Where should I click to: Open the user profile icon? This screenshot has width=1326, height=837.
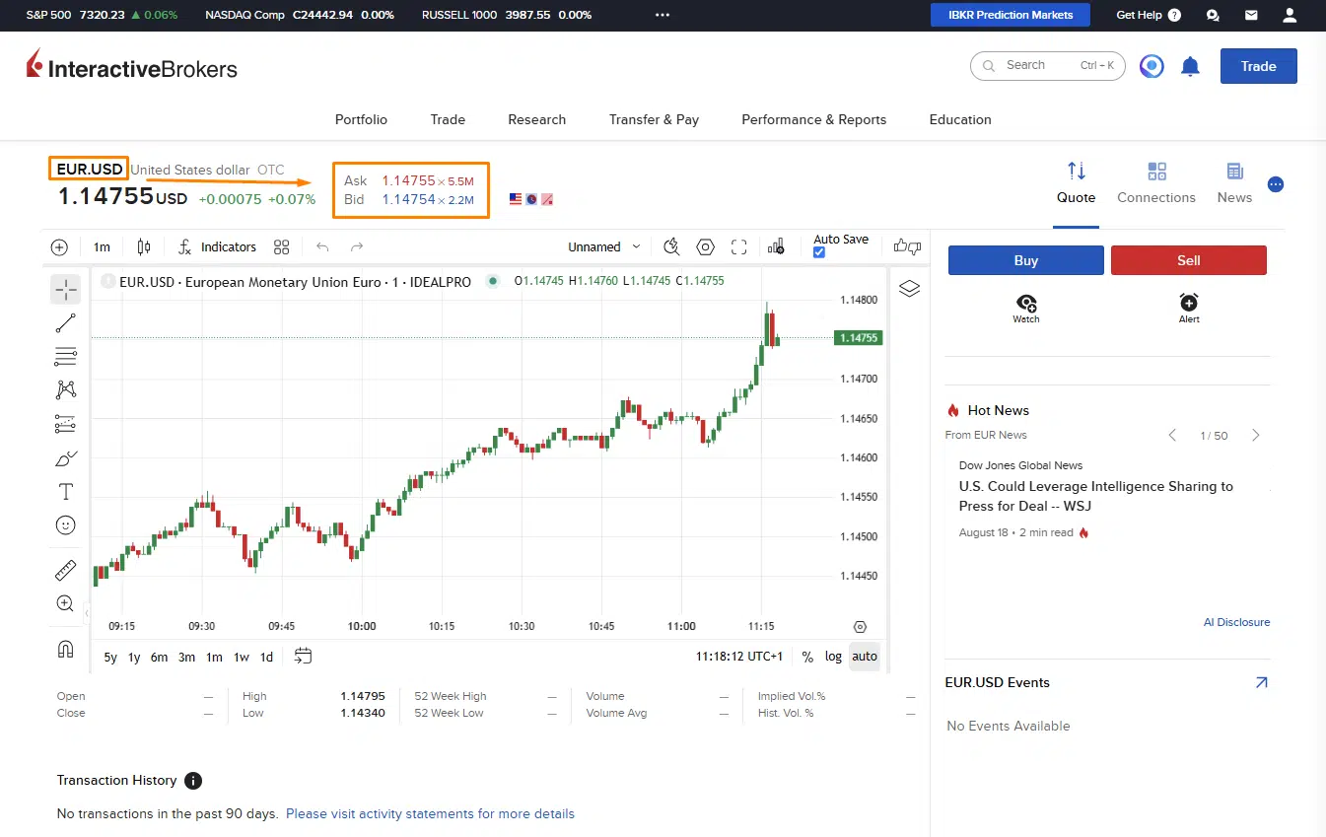(1290, 15)
